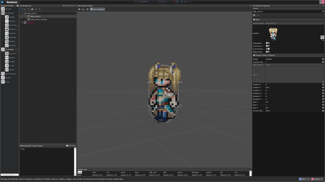325x182 pixels.
Task: Click the Cancel button
Action: point(317,179)
